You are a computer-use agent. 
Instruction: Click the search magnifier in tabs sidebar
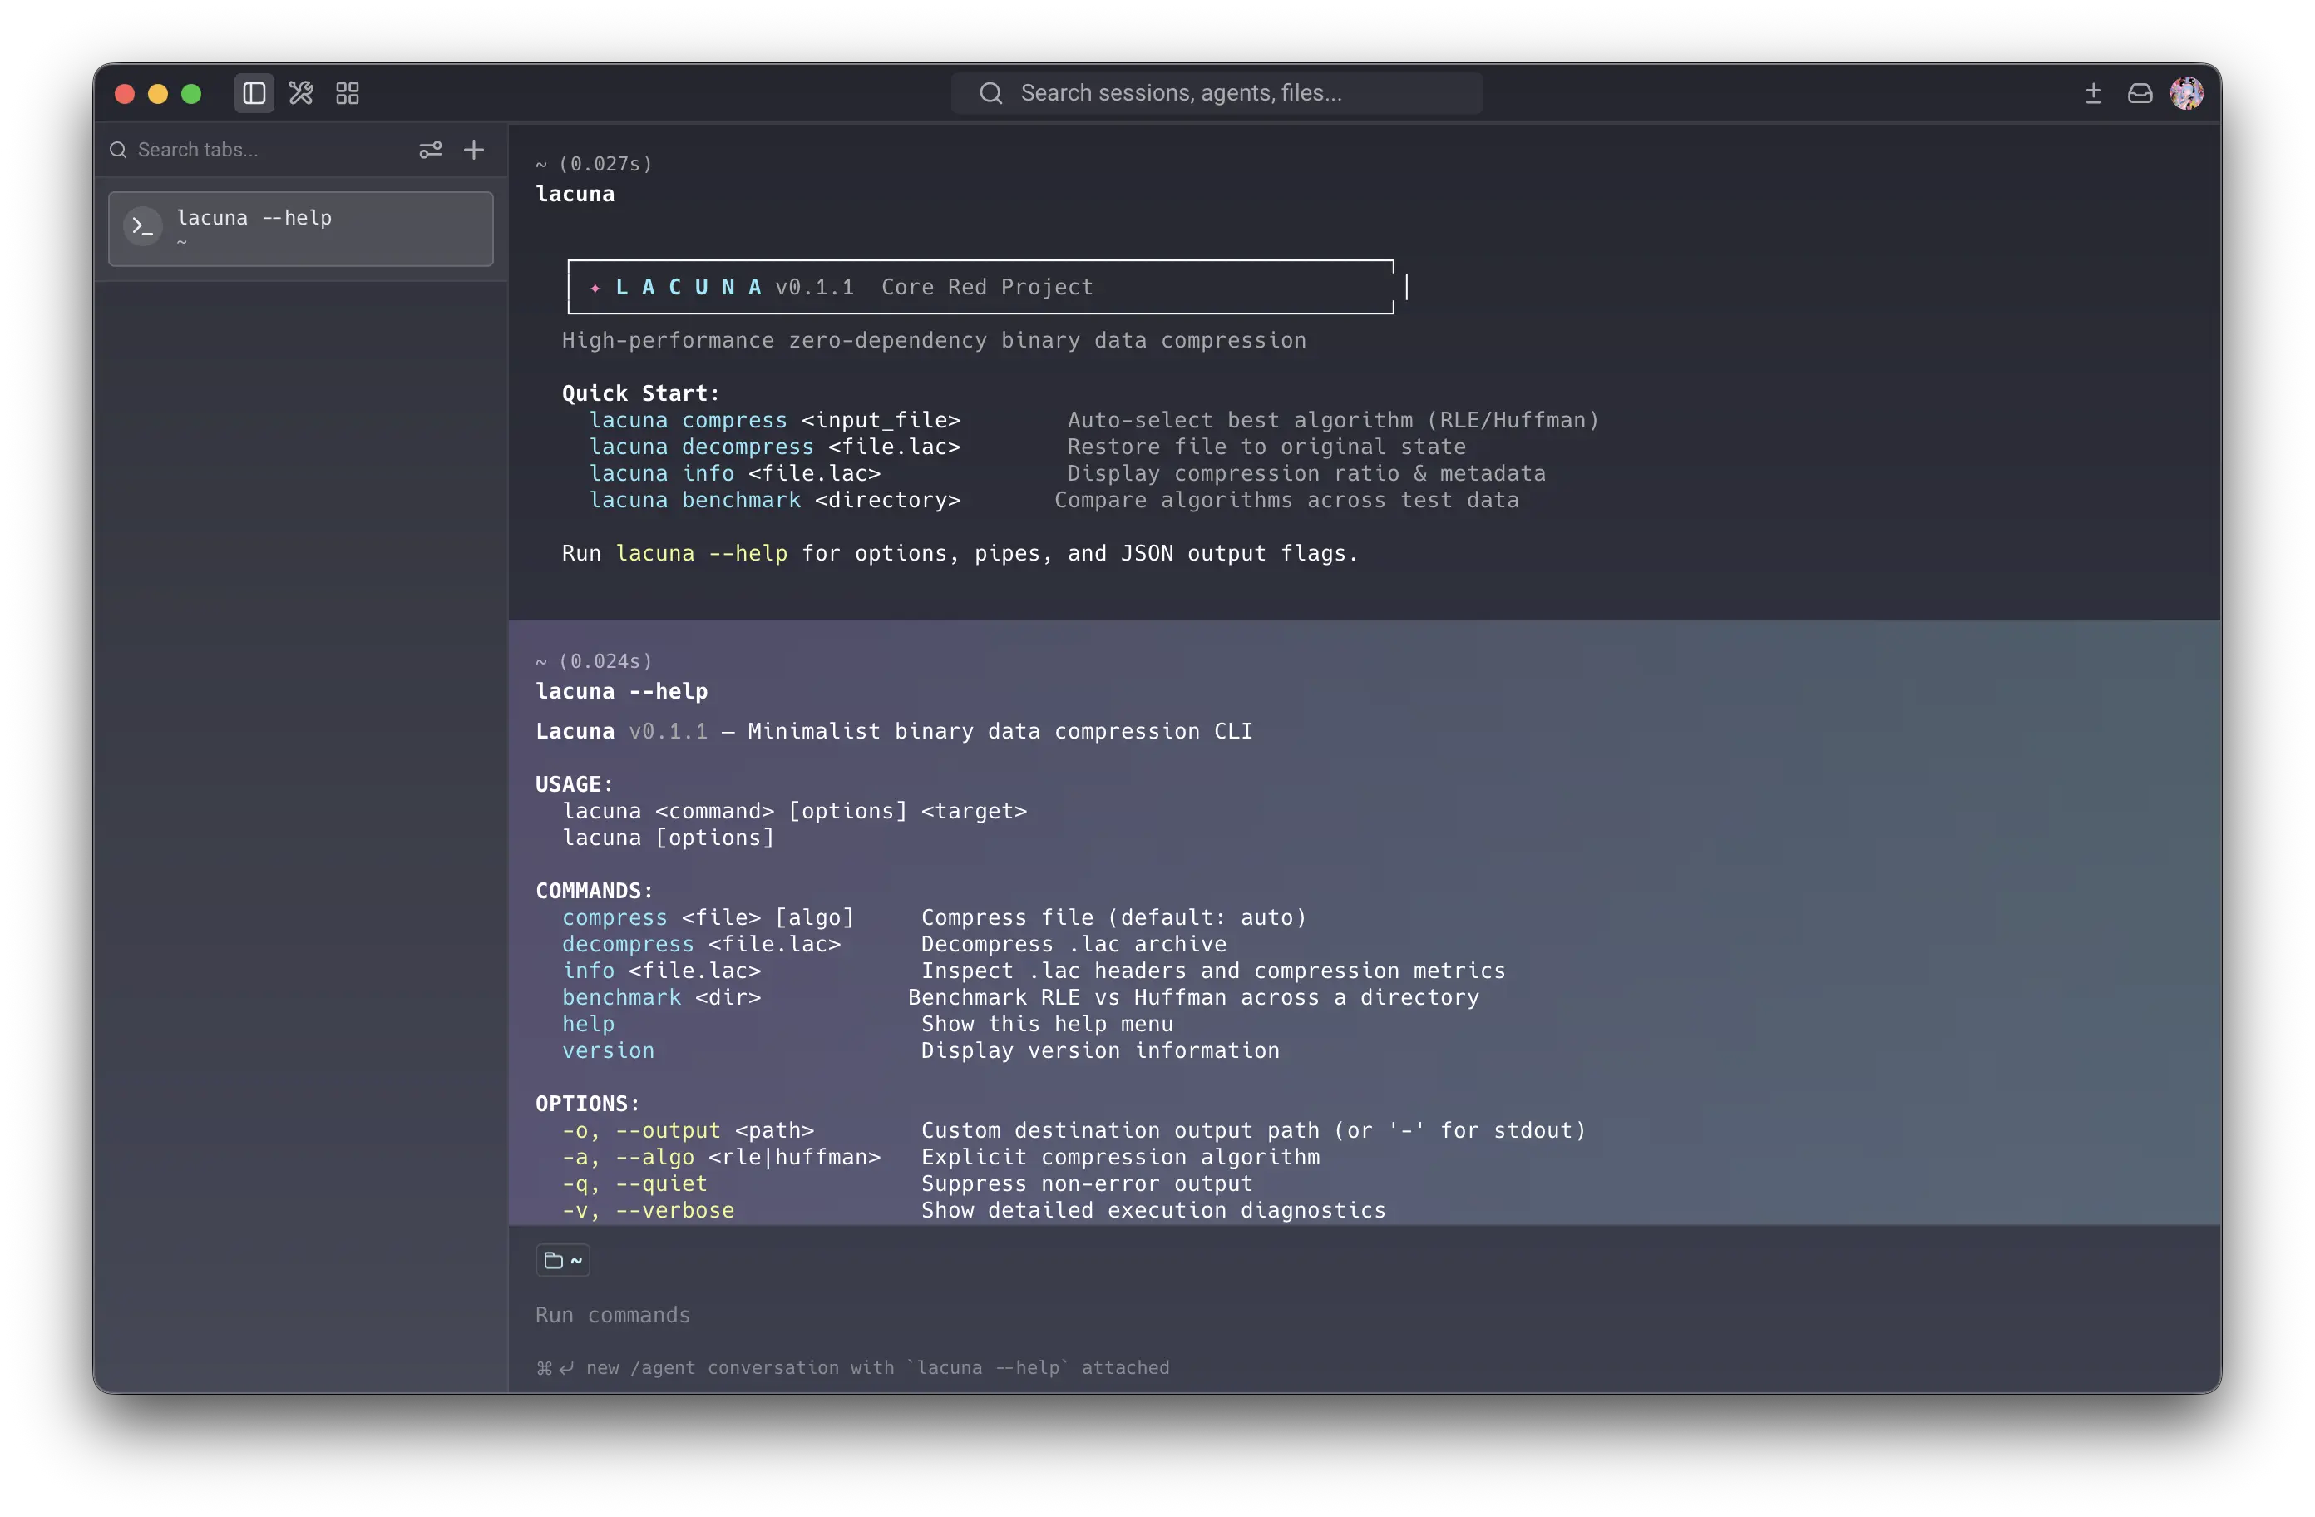tap(118, 150)
